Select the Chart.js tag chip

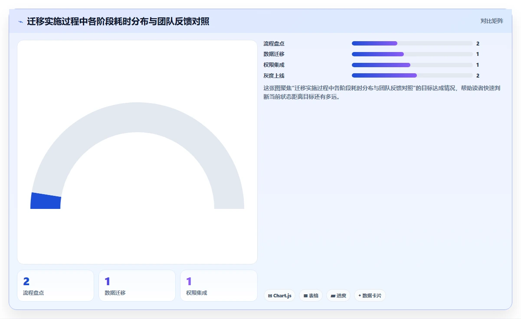coord(279,296)
